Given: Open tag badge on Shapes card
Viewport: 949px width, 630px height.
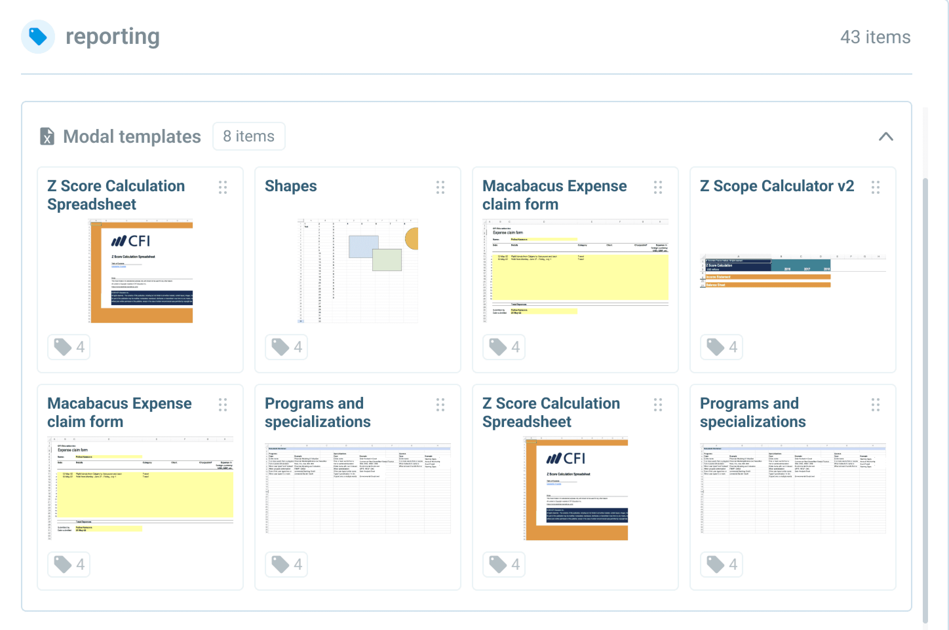Looking at the screenshot, I should 286,347.
